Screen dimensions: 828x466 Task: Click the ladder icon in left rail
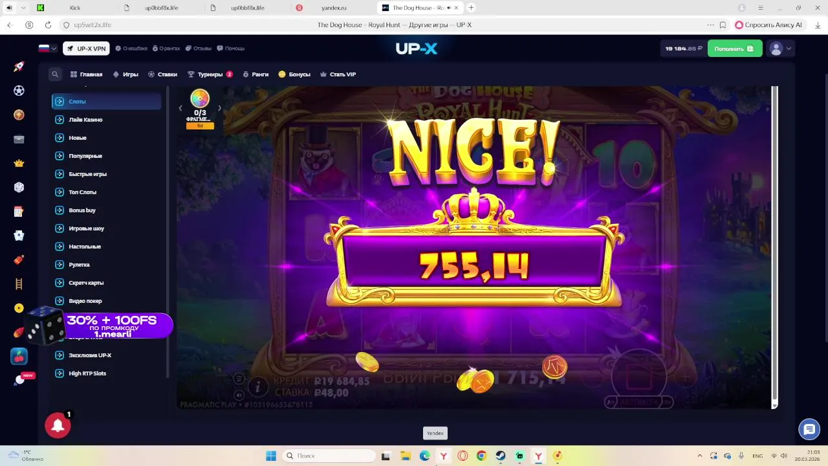point(19,283)
